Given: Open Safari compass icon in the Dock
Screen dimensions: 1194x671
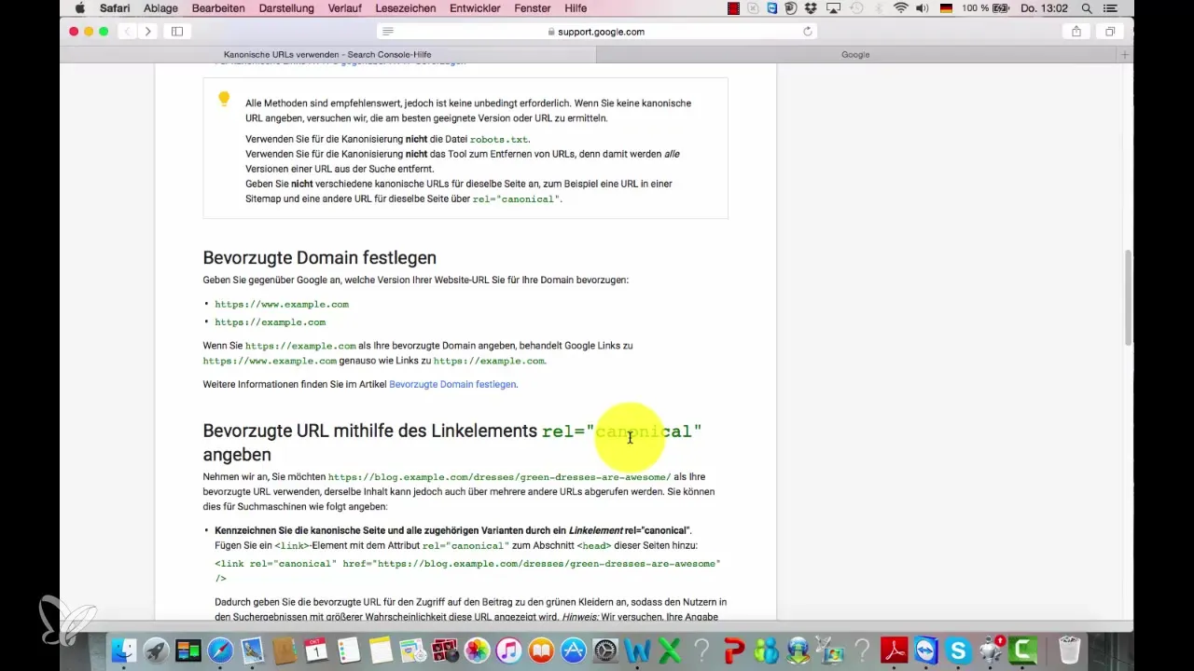Looking at the screenshot, I should [221, 650].
